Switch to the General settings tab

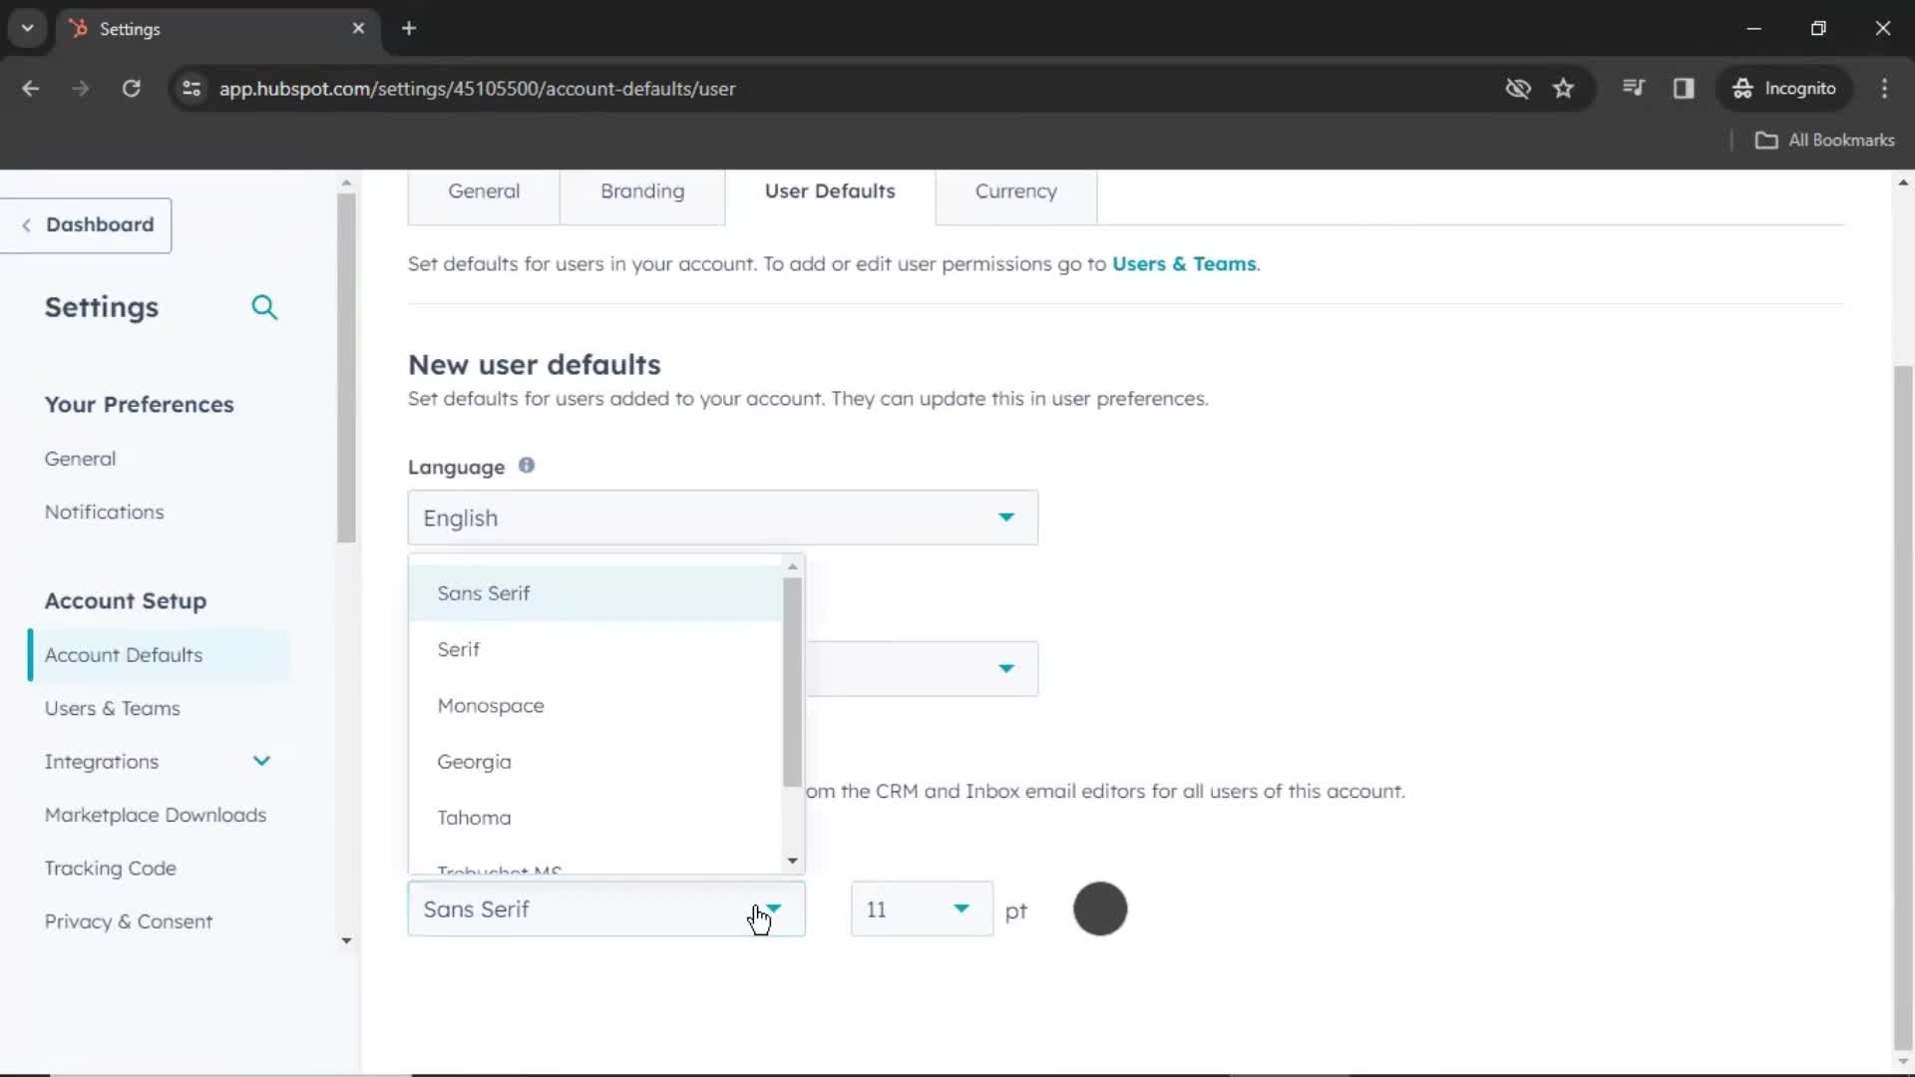(483, 190)
